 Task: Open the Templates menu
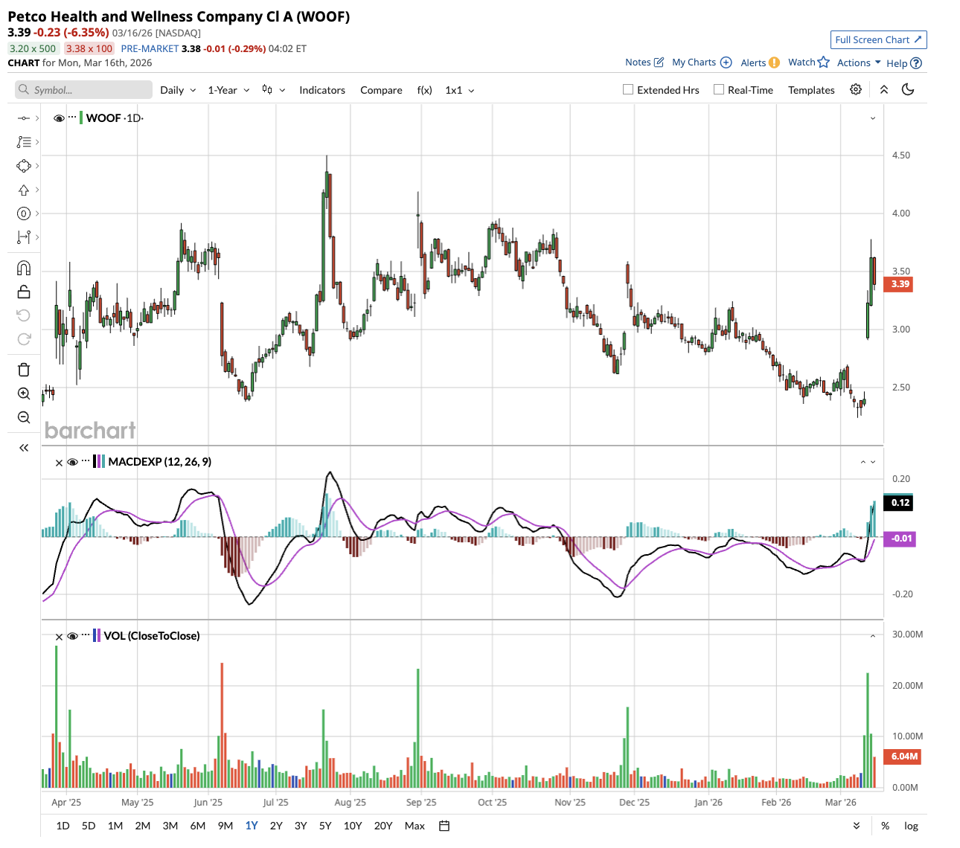pos(811,90)
